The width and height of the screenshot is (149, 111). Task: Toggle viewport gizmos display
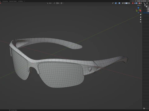pos(116,3)
